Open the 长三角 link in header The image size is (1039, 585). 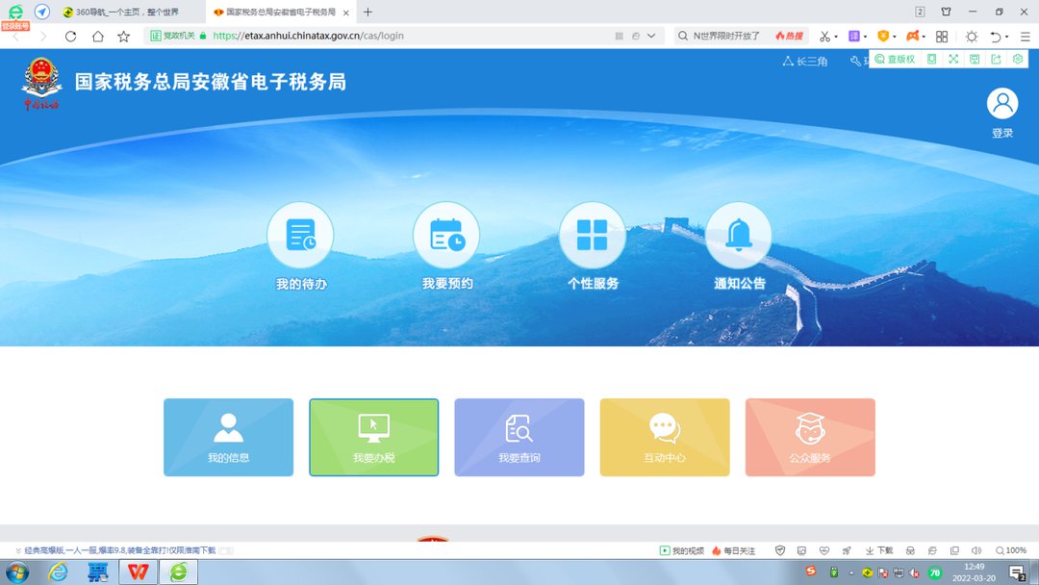(x=805, y=62)
